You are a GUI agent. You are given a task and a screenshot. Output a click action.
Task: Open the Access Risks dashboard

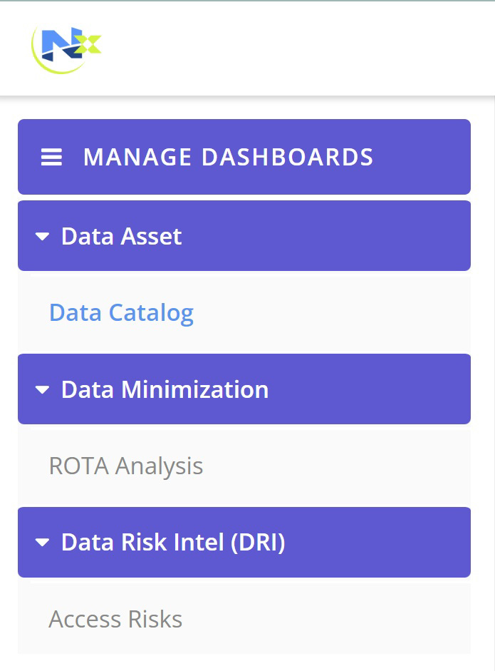(x=115, y=619)
